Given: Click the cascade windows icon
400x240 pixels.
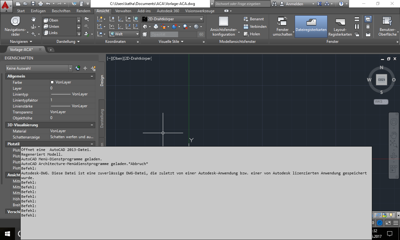Looking at the screenshot, I should 357,34.
